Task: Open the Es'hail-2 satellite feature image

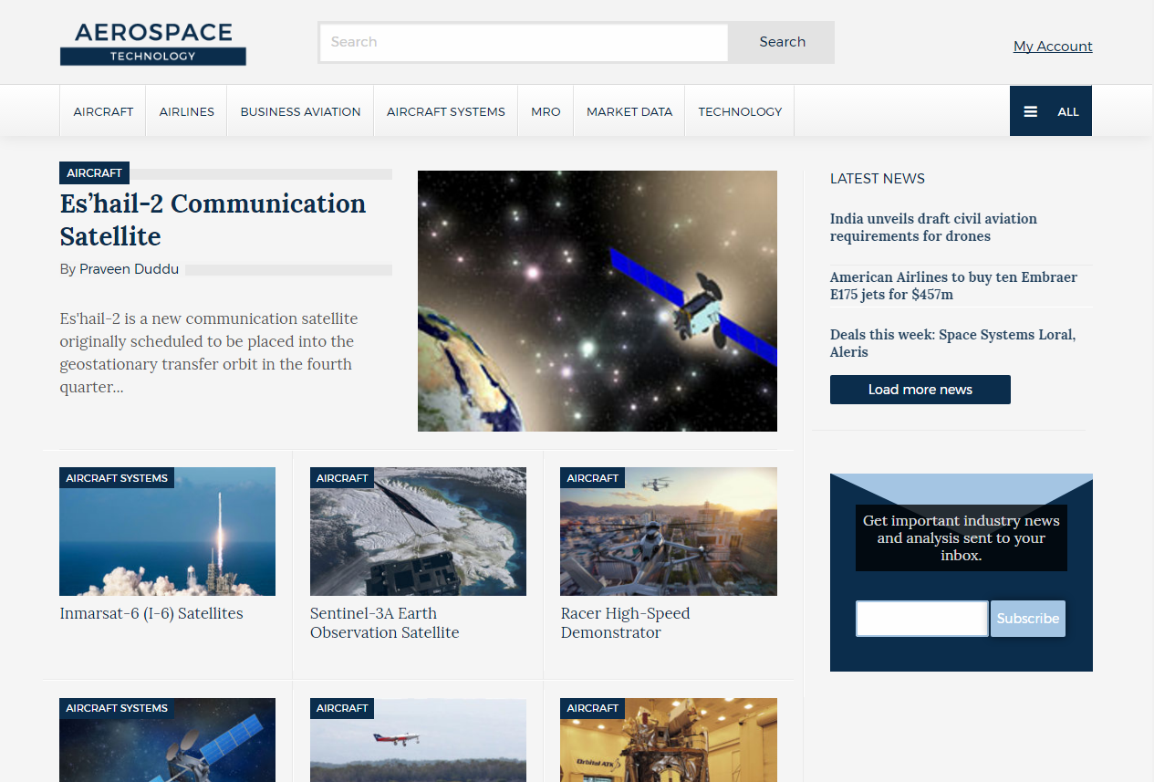Action: pos(598,301)
